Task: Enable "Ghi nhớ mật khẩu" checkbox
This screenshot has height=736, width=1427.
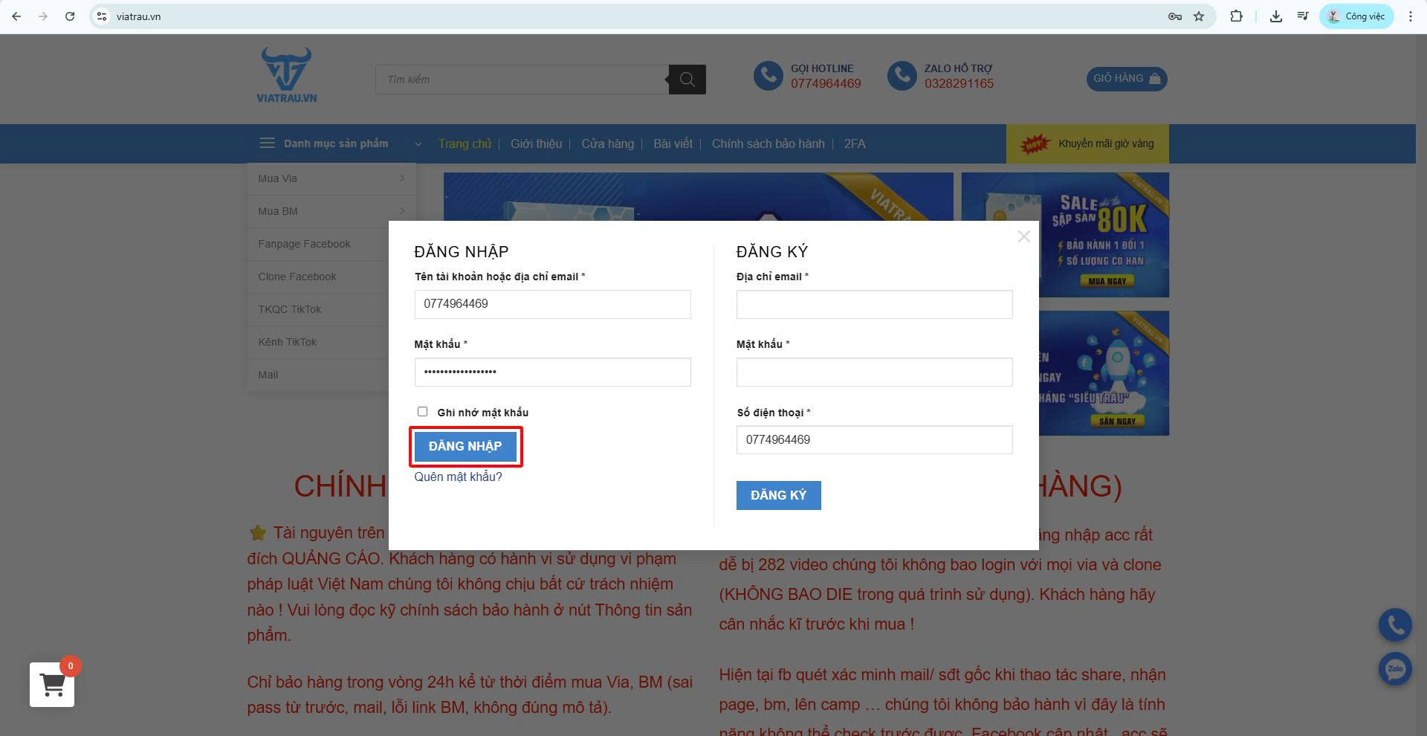Action: [422, 412]
